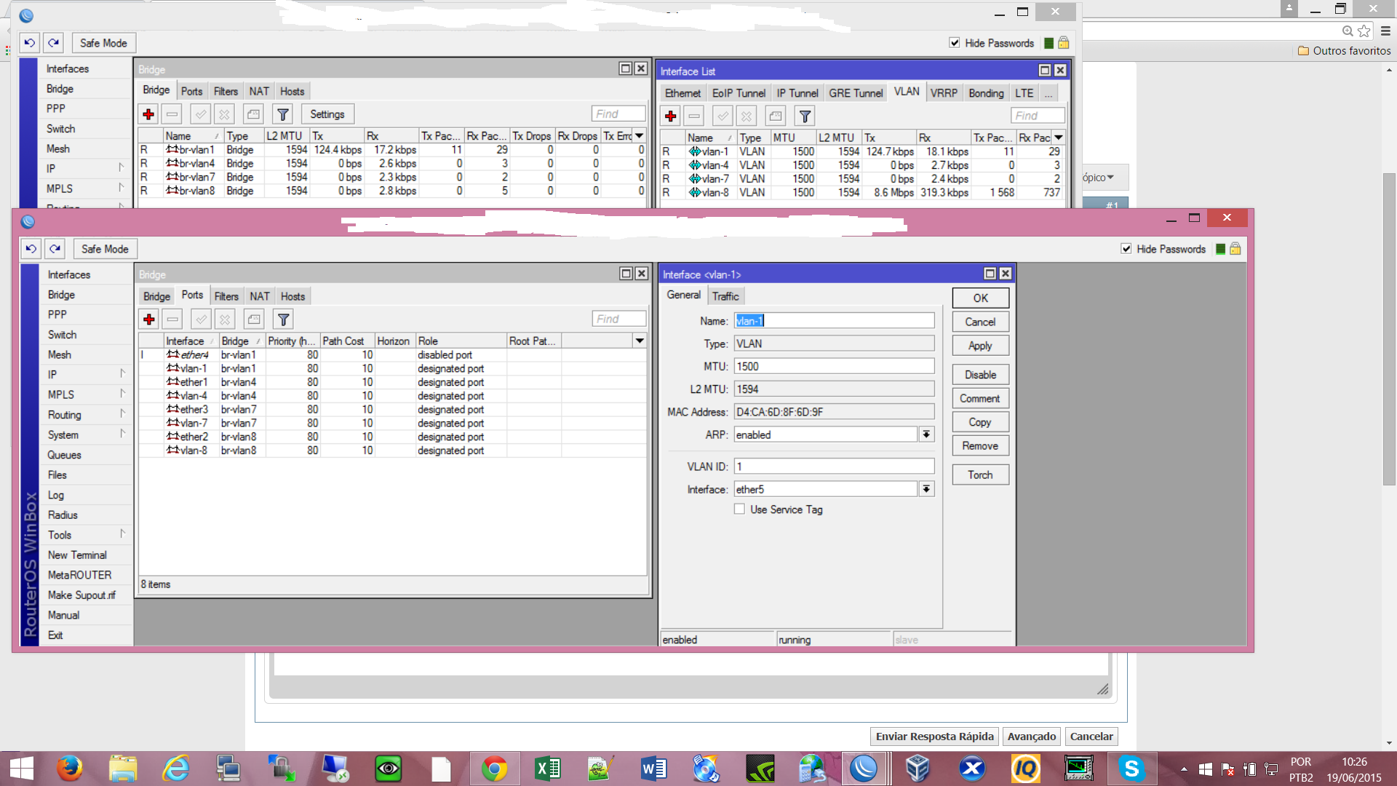Toggle Hide Passwords checkbox in lower WinBox

[x=1126, y=249]
